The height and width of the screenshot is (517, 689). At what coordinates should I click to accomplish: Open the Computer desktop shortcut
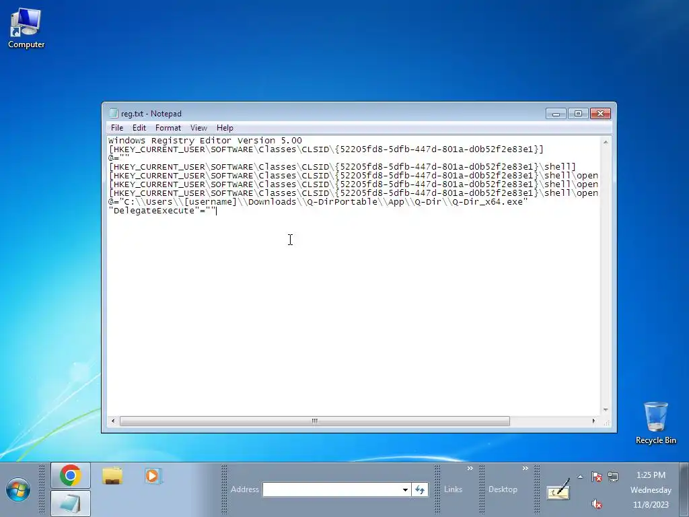pyautogui.click(x=26, y=28)
